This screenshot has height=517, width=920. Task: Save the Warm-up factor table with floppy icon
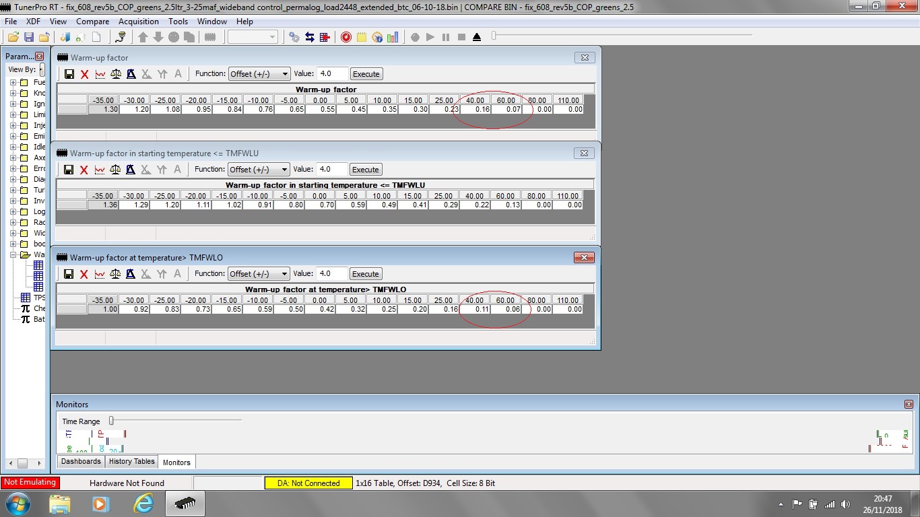tap(69, 74)
